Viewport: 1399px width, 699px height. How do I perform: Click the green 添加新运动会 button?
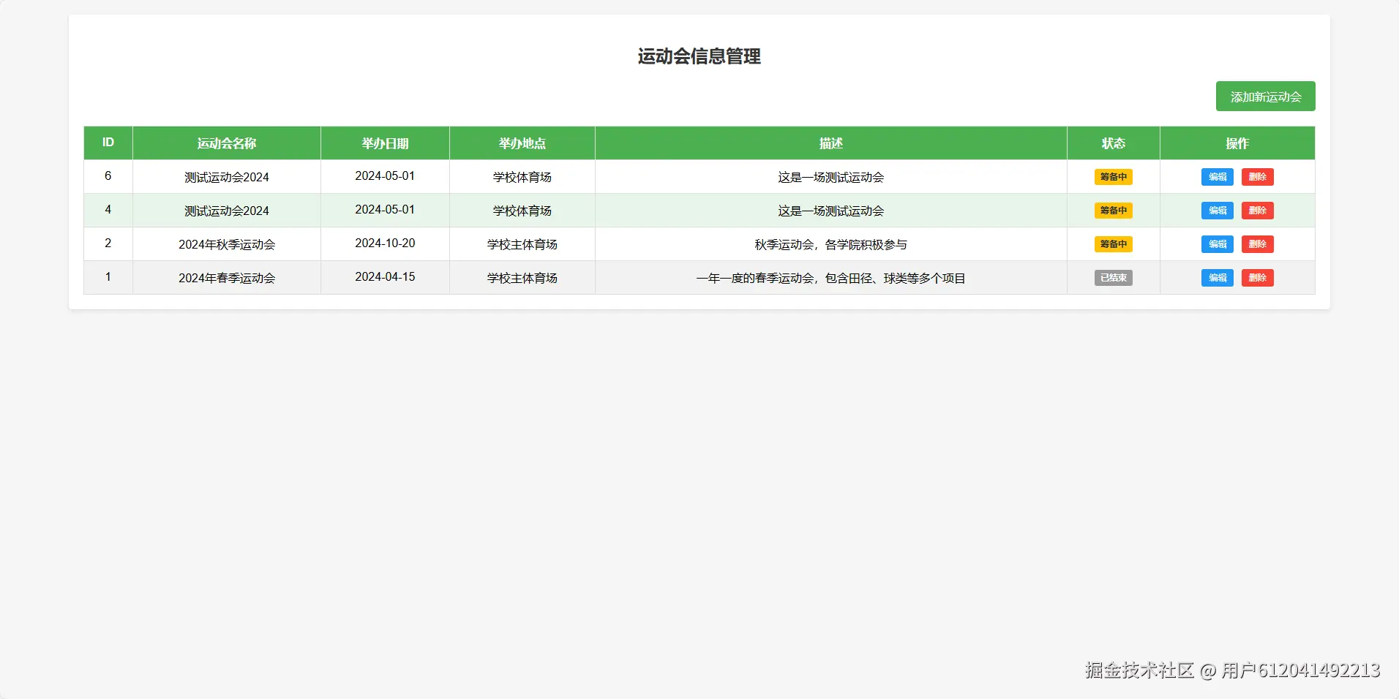[1265, 97]
